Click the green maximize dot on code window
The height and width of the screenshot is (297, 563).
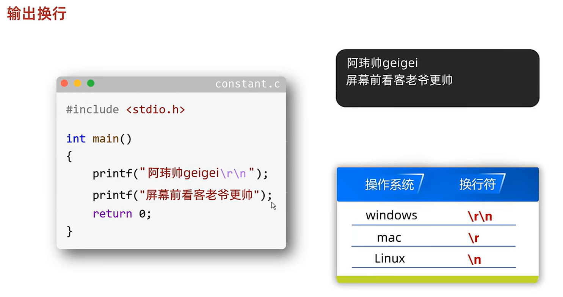coord(91,83)
